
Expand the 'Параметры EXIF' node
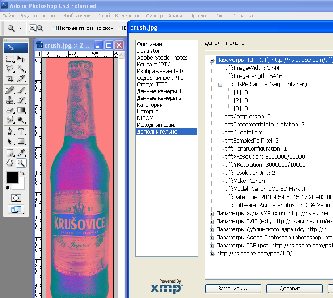211,222
